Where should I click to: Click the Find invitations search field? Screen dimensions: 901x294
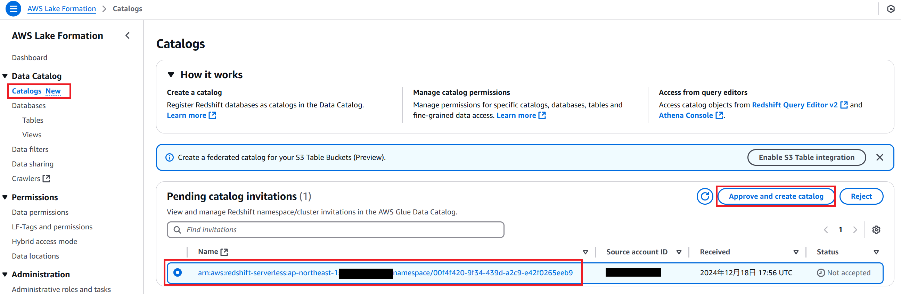[335, 230]
